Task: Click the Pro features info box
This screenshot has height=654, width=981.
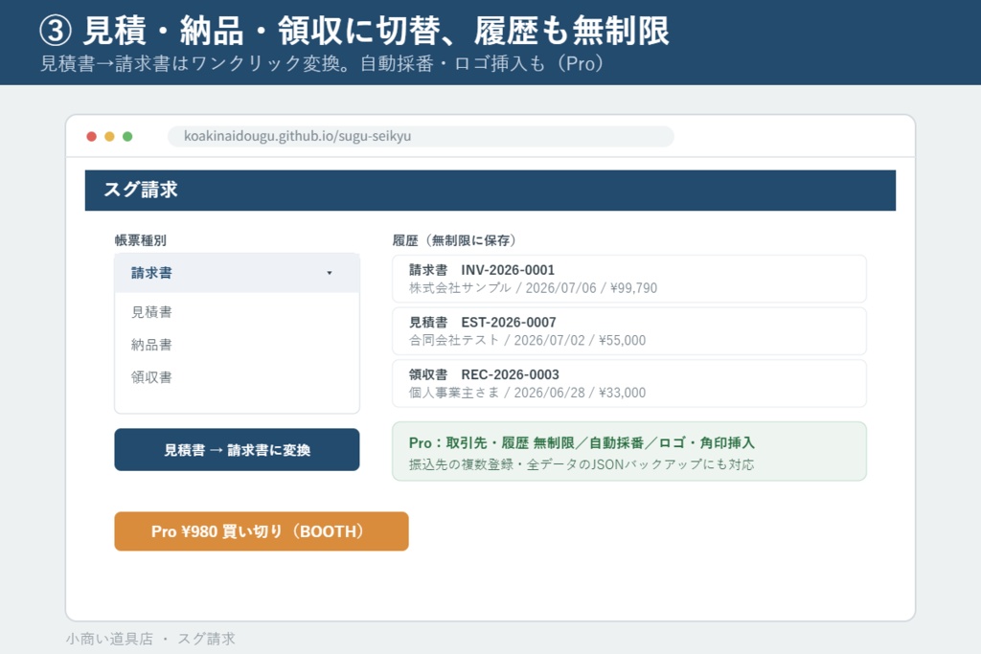Action: click(629, 451)
